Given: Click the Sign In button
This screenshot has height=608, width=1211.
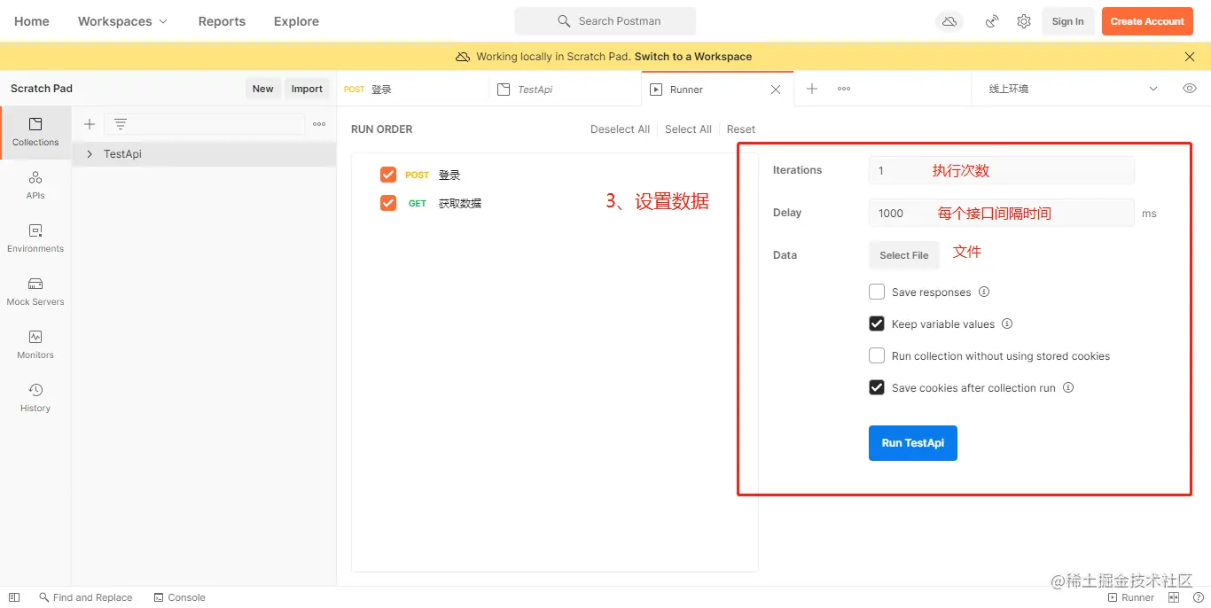Looking at the screenshot, I should [1067, 21].
